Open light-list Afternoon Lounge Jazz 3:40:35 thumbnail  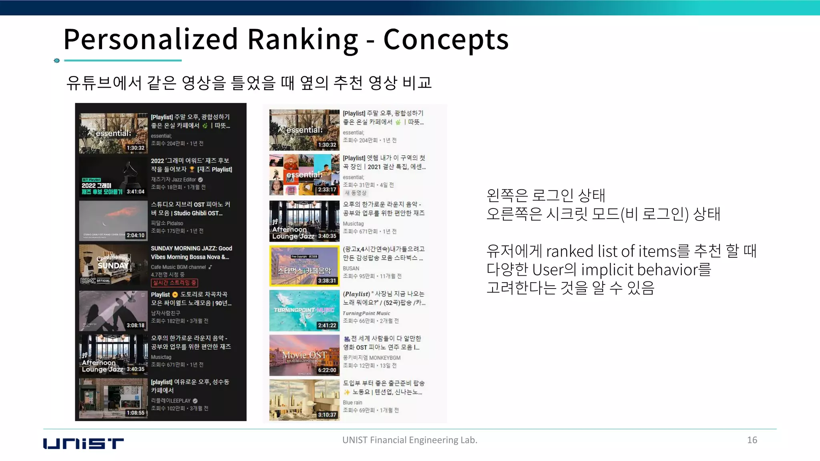tap(304, 221)
